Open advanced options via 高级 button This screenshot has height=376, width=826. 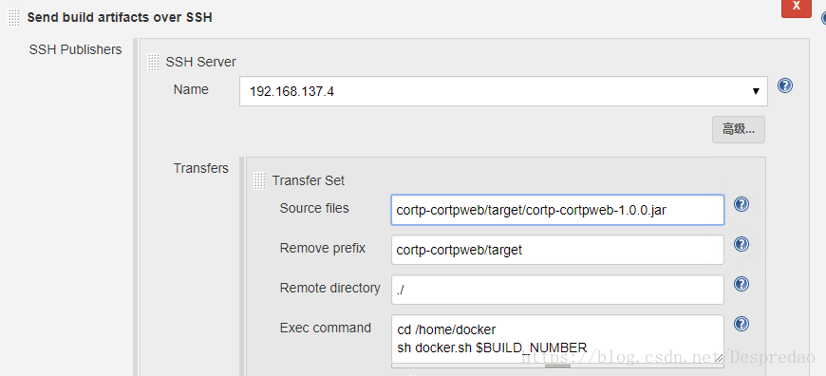tap(738, 129)
